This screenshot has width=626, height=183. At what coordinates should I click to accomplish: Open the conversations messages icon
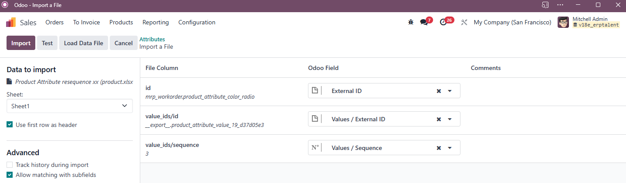point(423,22)
